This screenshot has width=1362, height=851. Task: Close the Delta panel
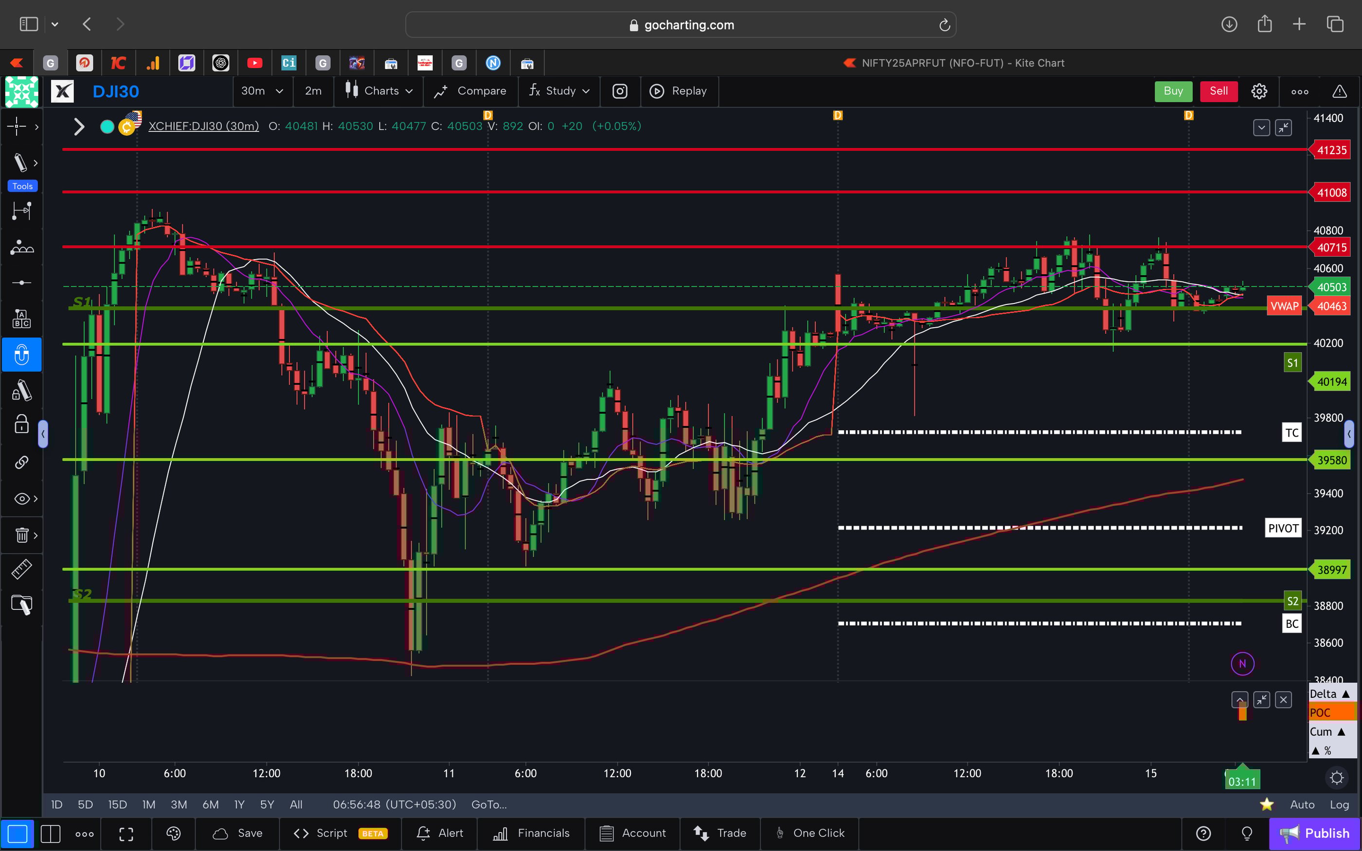click(x=1284, y=699)
